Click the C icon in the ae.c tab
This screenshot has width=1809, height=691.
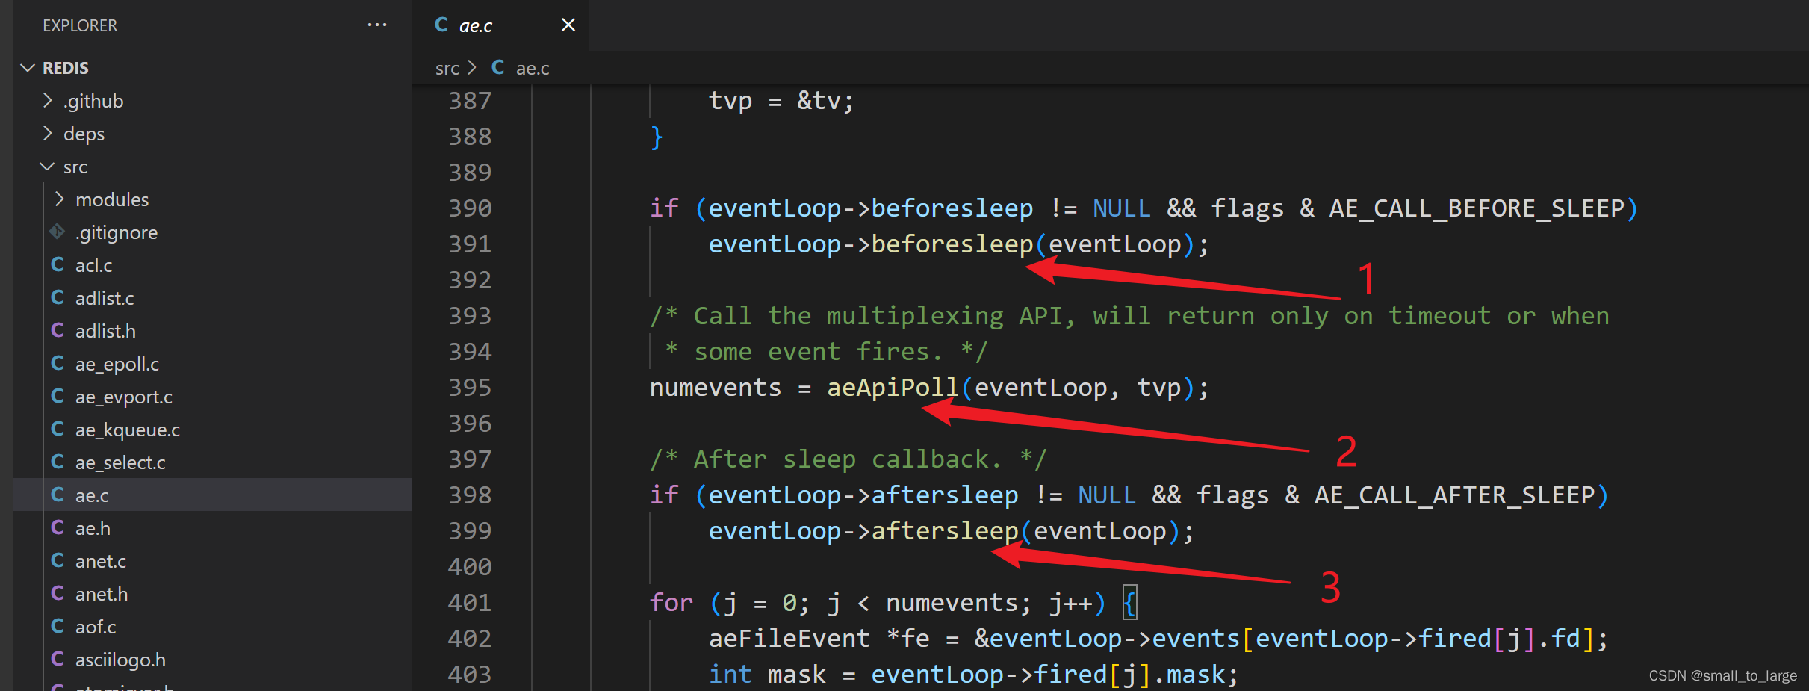click(x=441, y=25)
